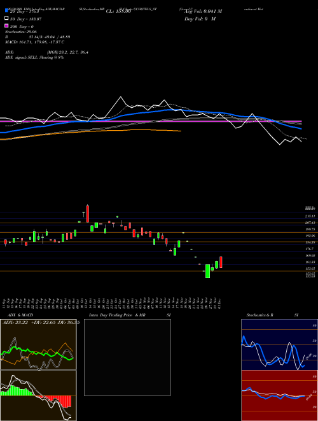Click the MACD histogram chart panel
The width and height of the screenshot is (318, 421).
38,395
